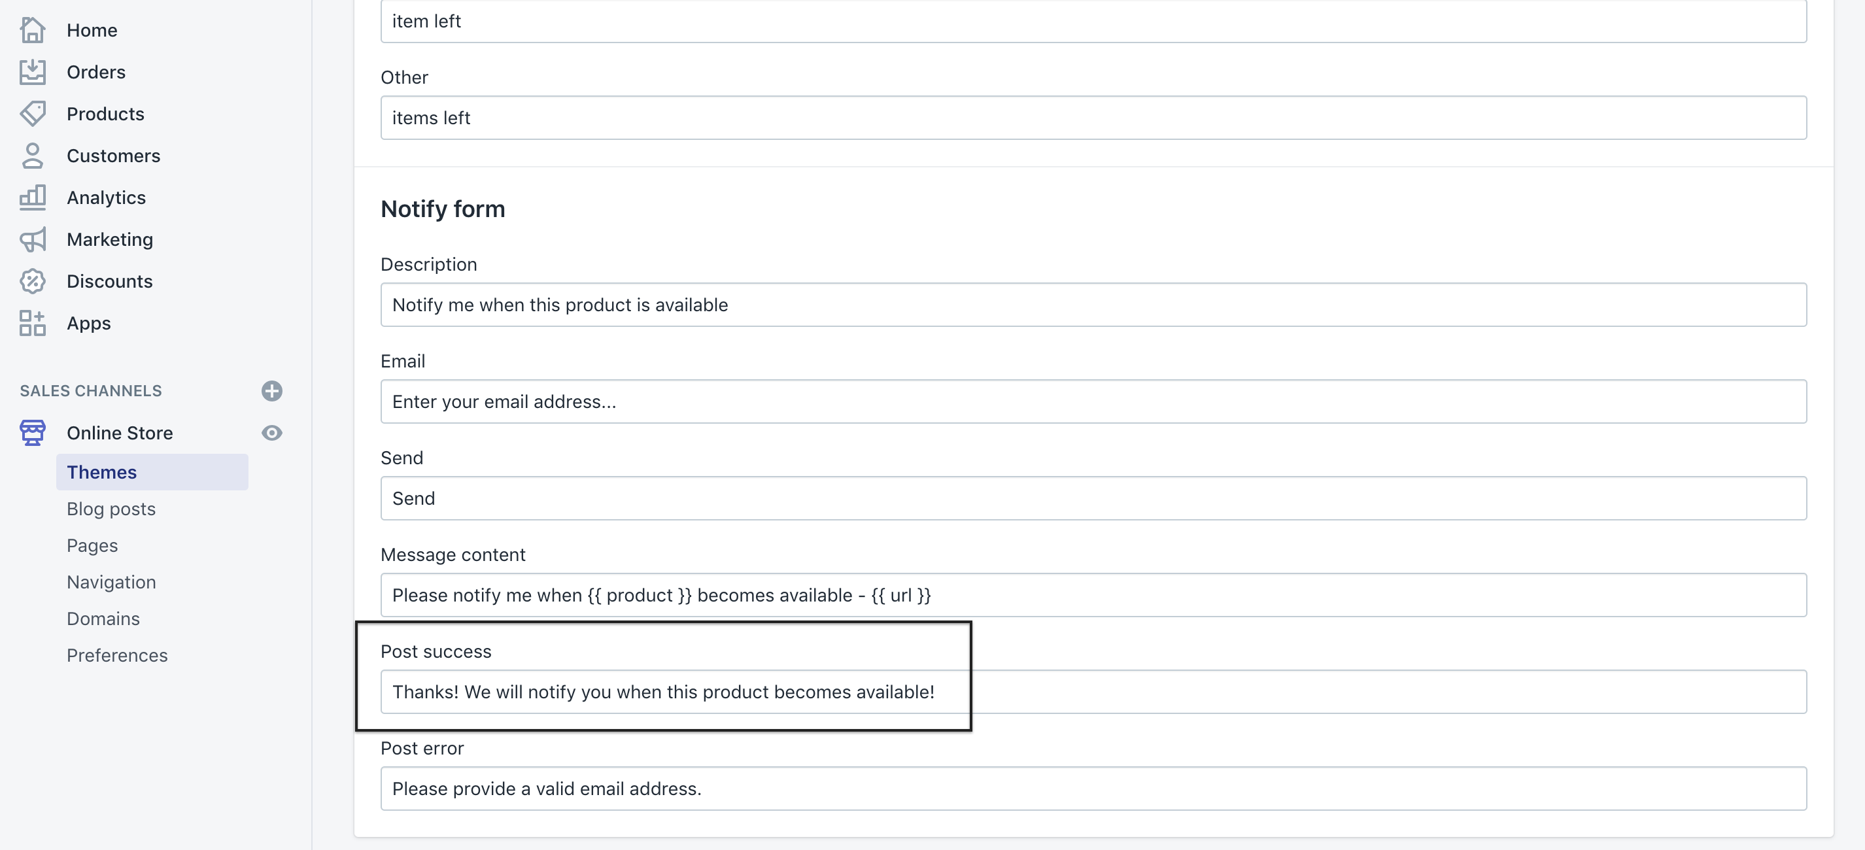Select Themes in Online Store submenu
This screenshot has height=850, width=1865.
coord(102,472)
